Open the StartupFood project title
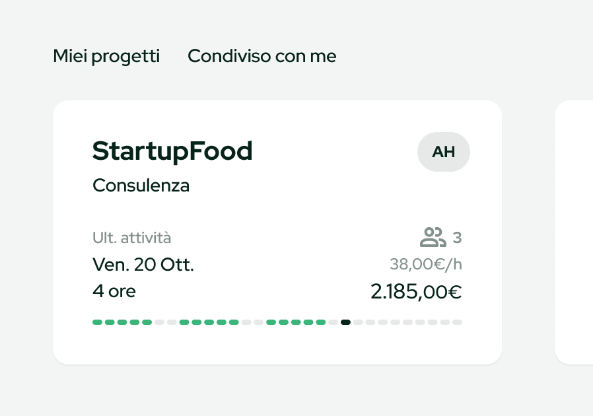The height and width of the screenshot is (416, 593). (x=172, y=151)
